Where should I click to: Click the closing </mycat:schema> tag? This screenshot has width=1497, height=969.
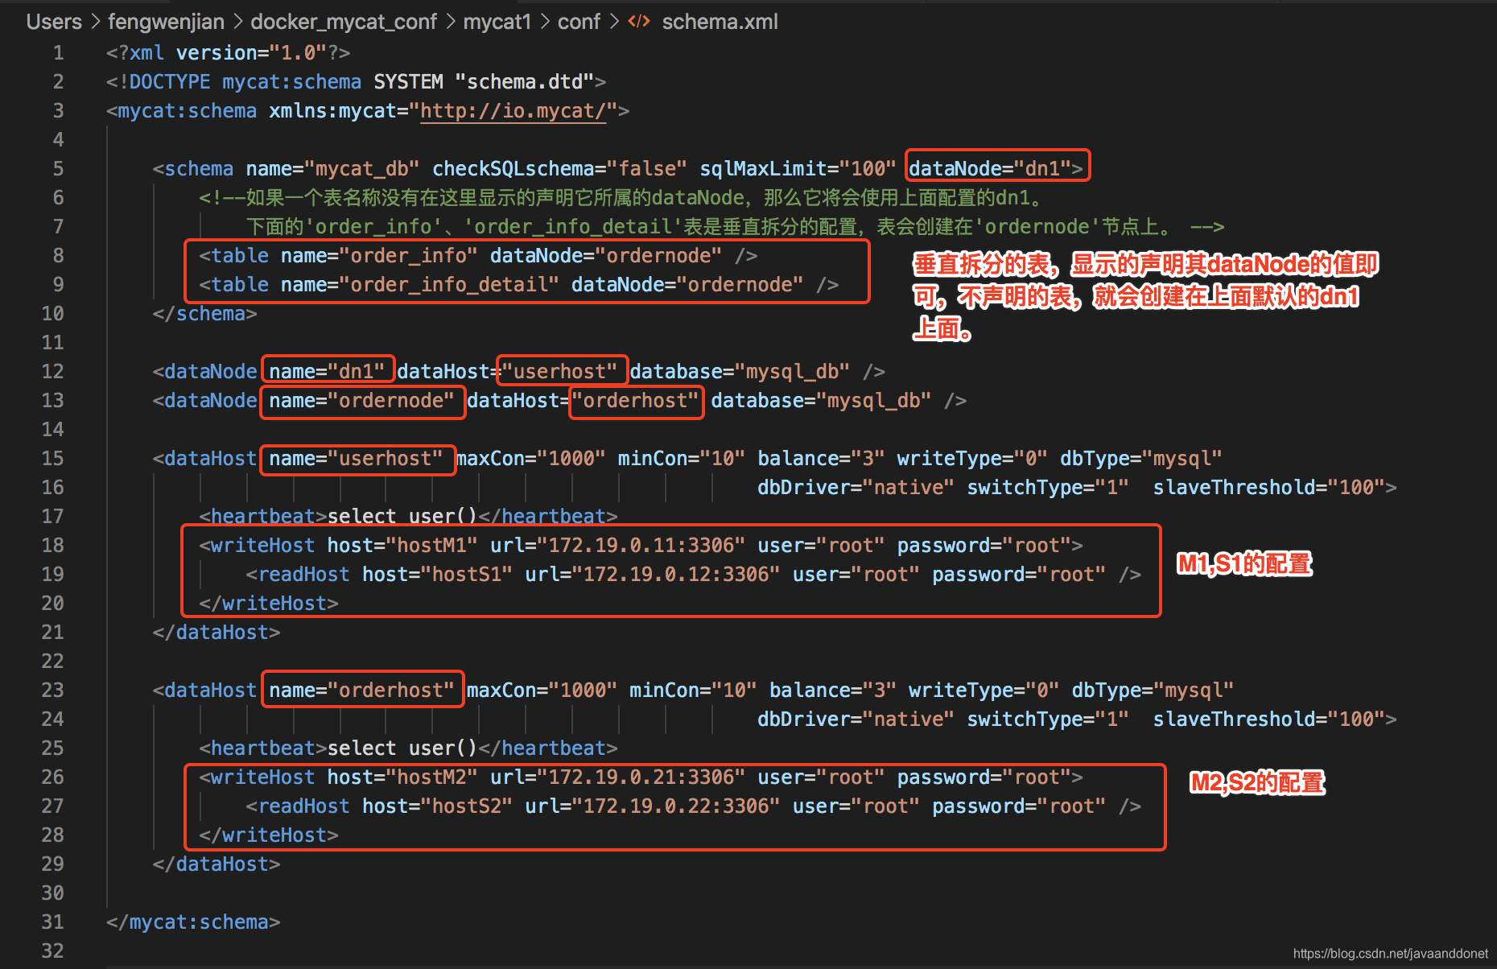tap(193, 922)
